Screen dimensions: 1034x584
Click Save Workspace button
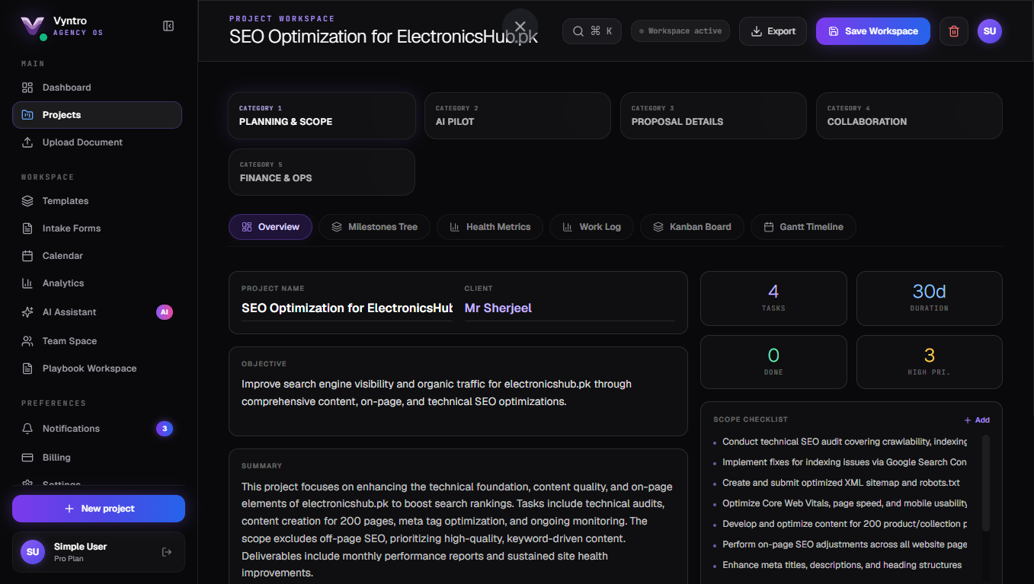(x=873, y=31)
